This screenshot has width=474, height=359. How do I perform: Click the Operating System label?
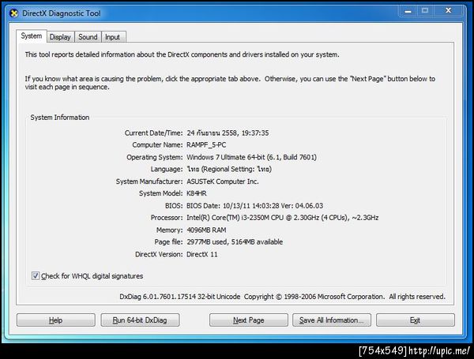(155, 157)
